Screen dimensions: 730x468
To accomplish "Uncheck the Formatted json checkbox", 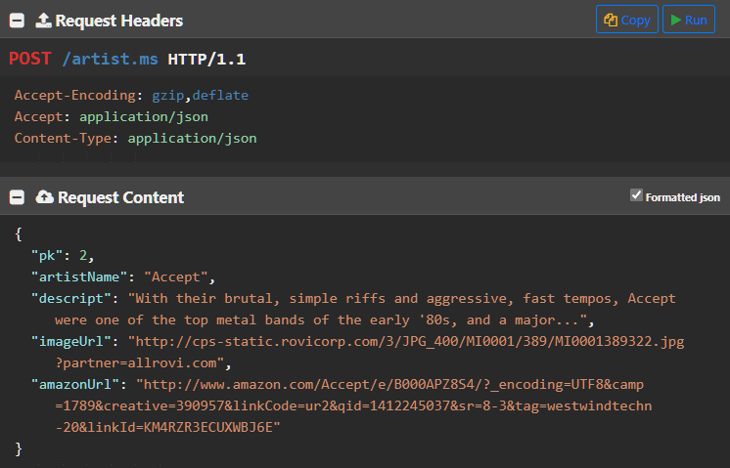I will [x=637, y=195].
